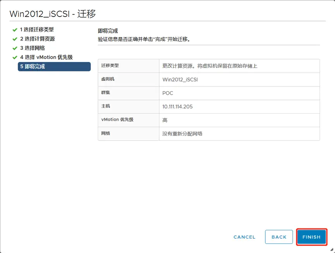Click the BACK button
Image resolution: width=335 pixels, height=253 pixels.
(279, 237)
